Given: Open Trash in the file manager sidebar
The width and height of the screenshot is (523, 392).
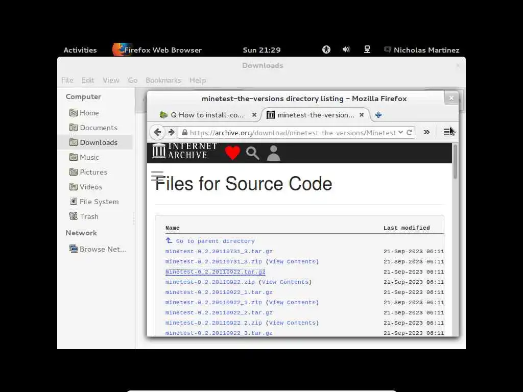Looking at the screenshot, I should (96, 216).
